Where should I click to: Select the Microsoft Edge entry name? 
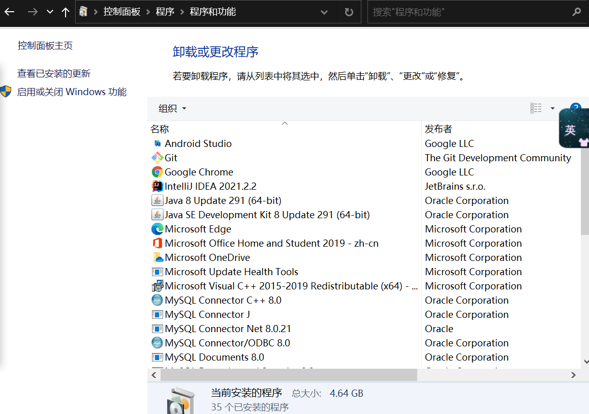coord(198,229)
